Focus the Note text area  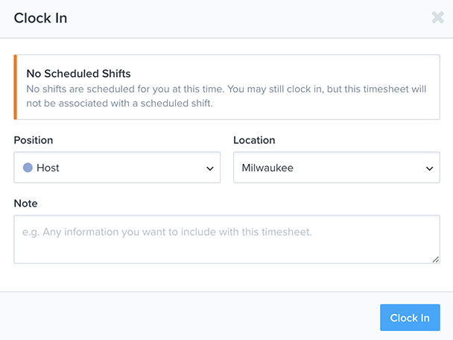pyautogui.click(x=226, y=239)
